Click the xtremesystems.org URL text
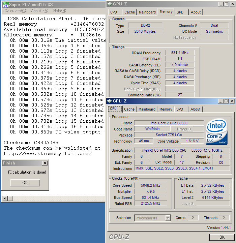This screenshot has width=236, height=243. point(48,154)
